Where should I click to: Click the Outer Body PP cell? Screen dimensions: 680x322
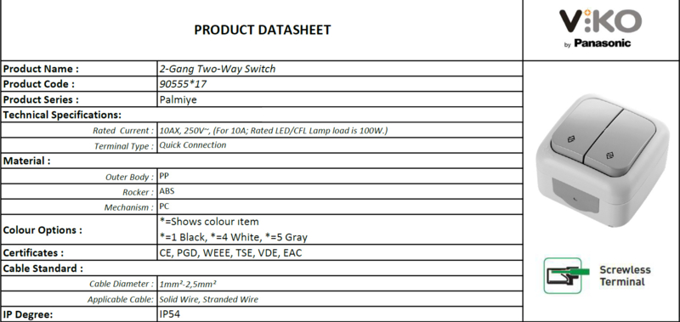[x=340, y=176]
